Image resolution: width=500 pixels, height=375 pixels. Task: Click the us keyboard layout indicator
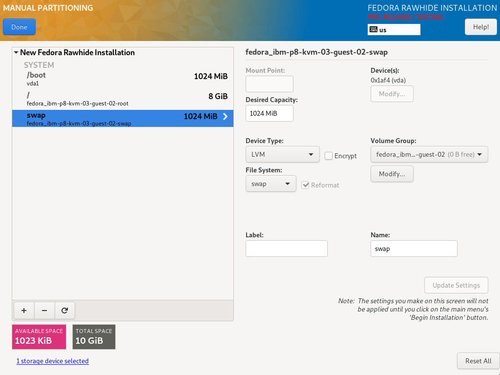pos(394,30)
